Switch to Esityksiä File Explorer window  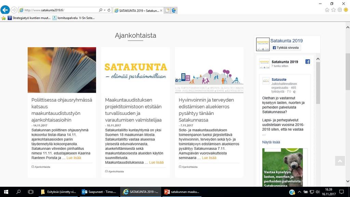pyautogui.click(x=59, y=192)
